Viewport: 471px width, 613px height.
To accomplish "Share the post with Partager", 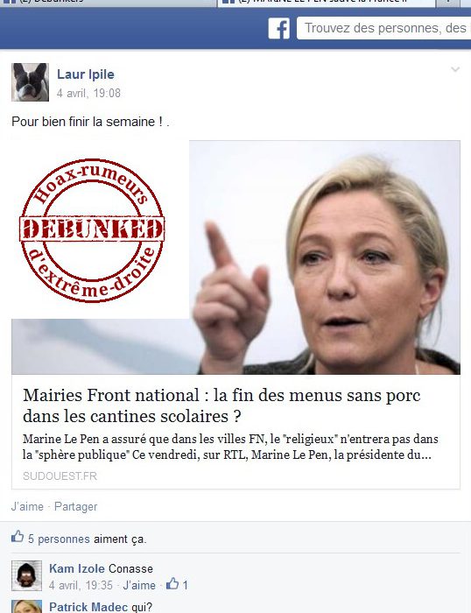I will click(x=75, y=506).
